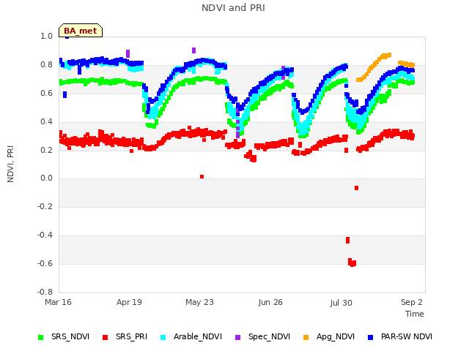Click the purple Spec_NDVI legend swatch
Viewport: 469px width, 351px height.
tap(237, 337)
